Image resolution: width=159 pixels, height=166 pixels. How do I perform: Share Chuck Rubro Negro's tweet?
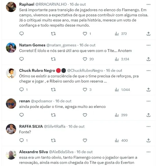tap(149, 89)
